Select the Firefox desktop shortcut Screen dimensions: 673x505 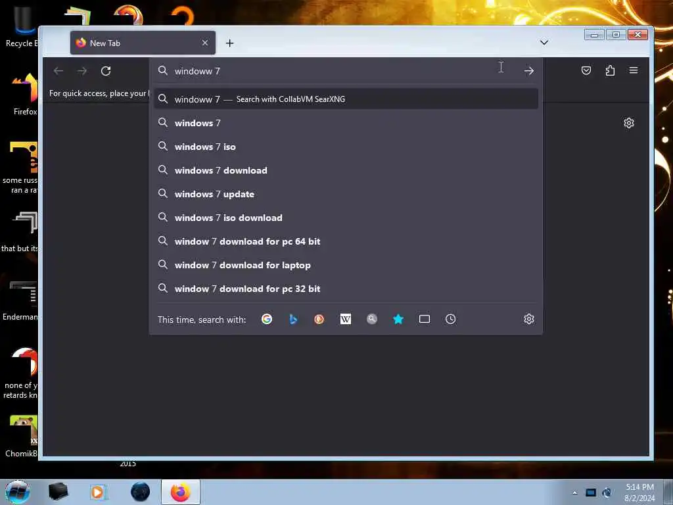coord(24,95)
